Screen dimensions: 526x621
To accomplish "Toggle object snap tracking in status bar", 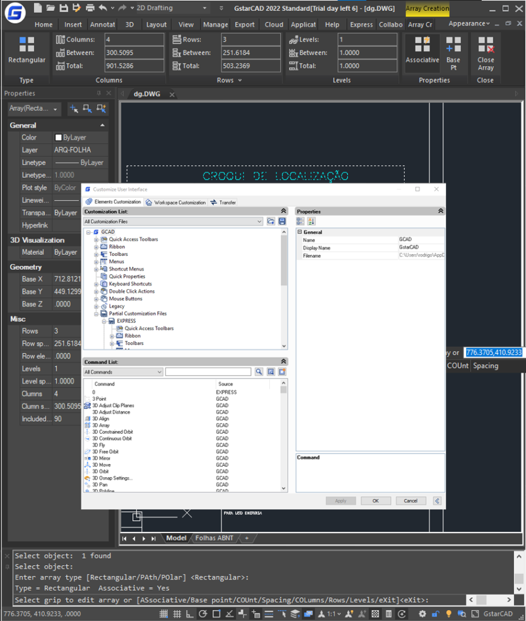I will click(229, 614).
